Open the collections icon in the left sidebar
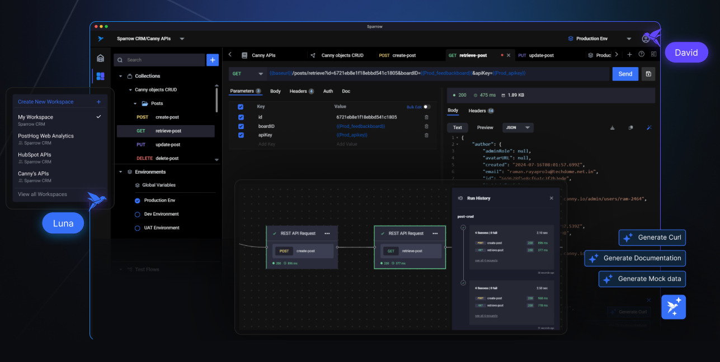720x362 pixels. (100, 76)
